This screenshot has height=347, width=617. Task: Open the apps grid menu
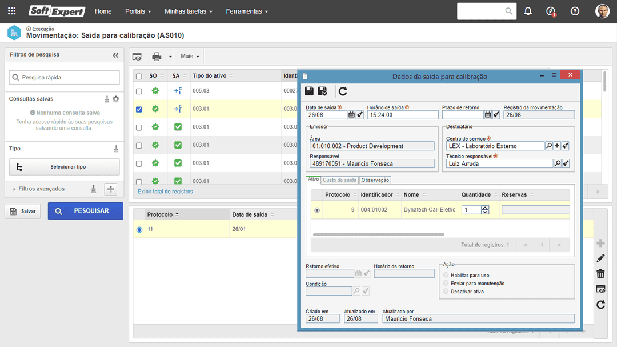(x=11, y=11)
